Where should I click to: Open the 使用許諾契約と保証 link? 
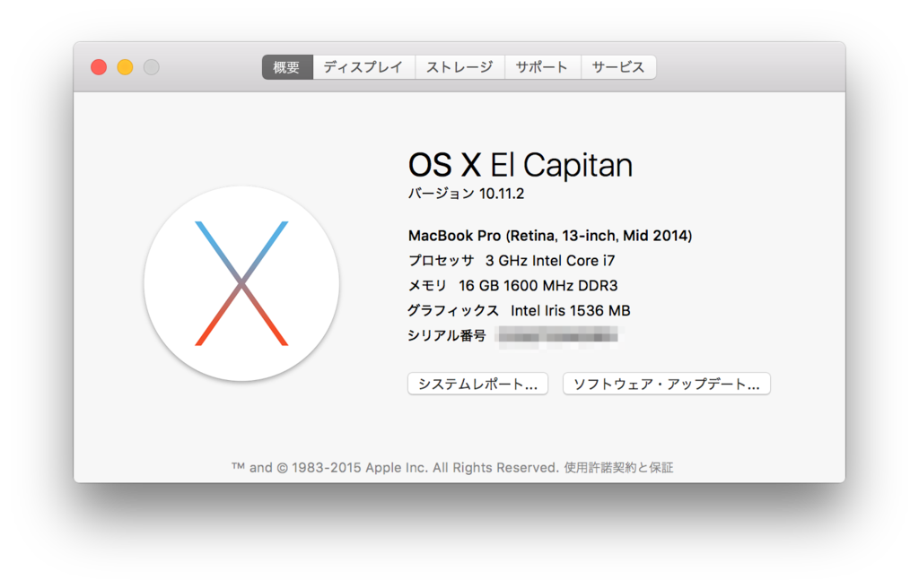[x=618, y=467]
